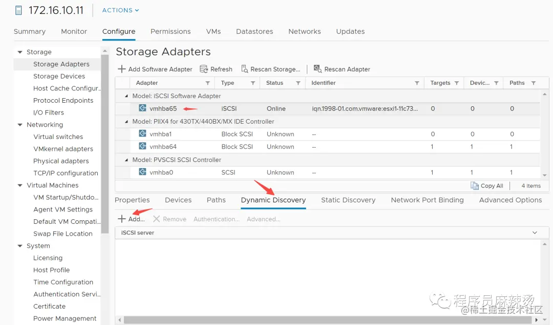This screenshot has height=325, width=553.
Task: Collapse the Networking tree section
Action: tap(20, 125)
